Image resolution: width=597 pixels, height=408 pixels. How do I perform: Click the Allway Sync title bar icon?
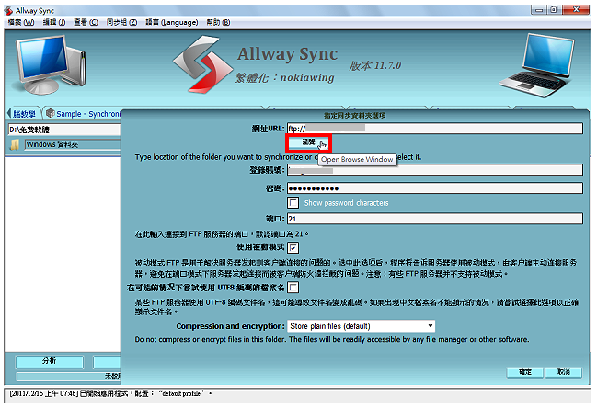tap(8, 11)
